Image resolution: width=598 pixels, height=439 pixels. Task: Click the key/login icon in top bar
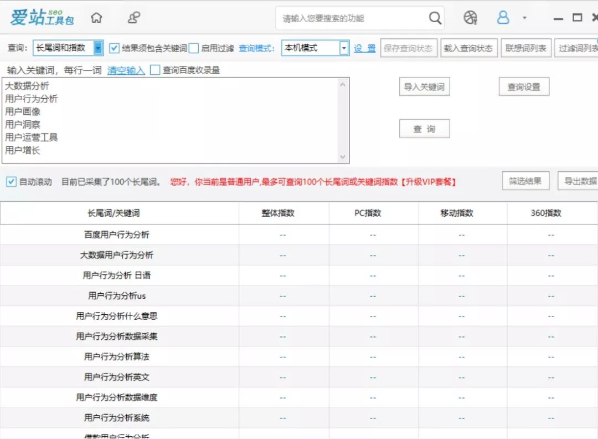click(x=133, y=17)
